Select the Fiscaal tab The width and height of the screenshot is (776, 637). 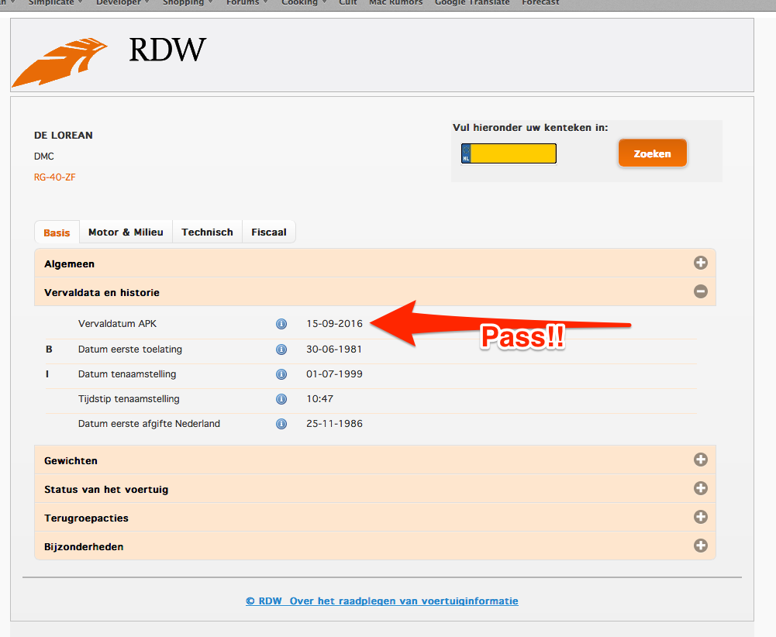(x=268, y=232)
